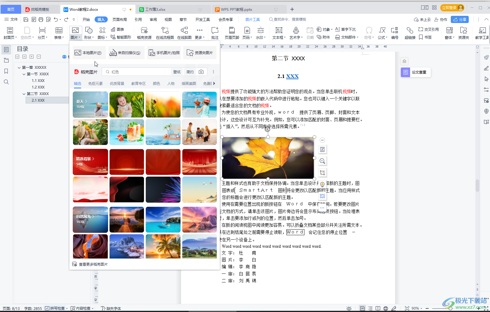This screenshot has height=312, width=490.
Task: Open 查看更多稻壳图片 link
Action: tap(93, 264)
